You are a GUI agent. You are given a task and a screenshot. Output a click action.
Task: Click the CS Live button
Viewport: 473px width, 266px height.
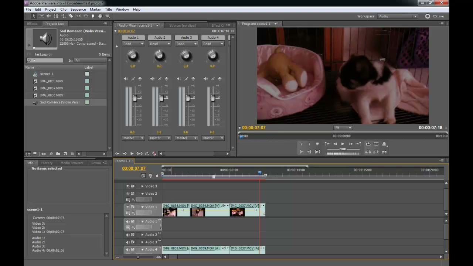coord(435,16)
